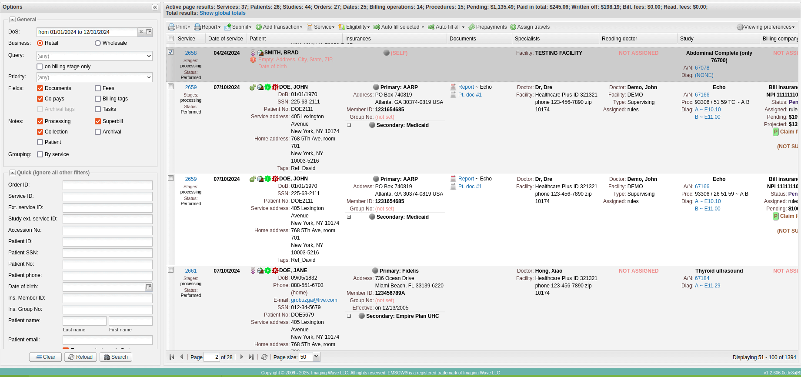Select the Wholesale business radio button
The image size is (801, 377).
(98, 43)
